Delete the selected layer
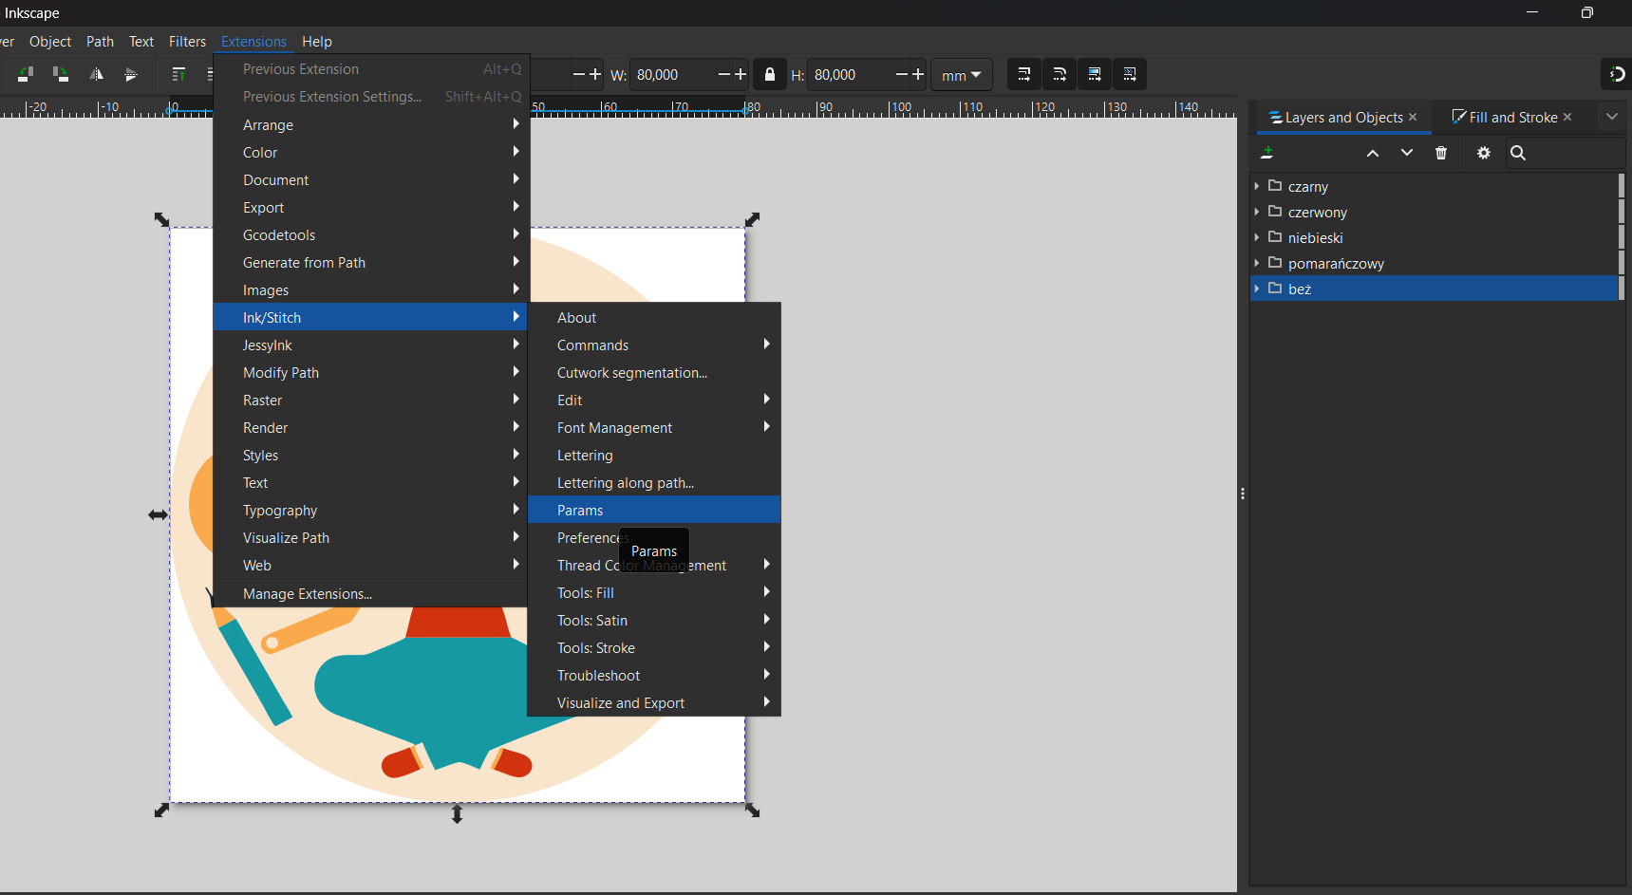Viewport: 1632px width, 895px height. pyautogui.click(x=1441, y=153)
